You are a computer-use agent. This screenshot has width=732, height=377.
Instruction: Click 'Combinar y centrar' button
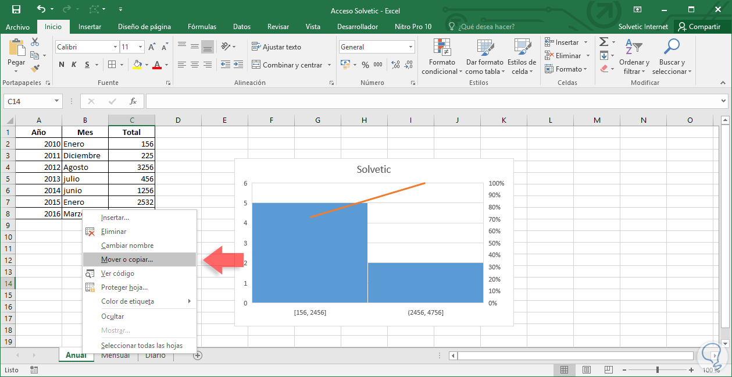tap(287, 65)
